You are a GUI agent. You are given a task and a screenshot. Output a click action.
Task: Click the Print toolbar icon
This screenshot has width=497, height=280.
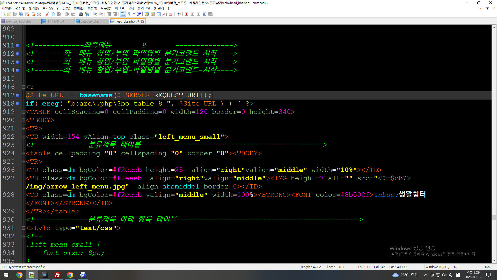[x=39, y=14]
